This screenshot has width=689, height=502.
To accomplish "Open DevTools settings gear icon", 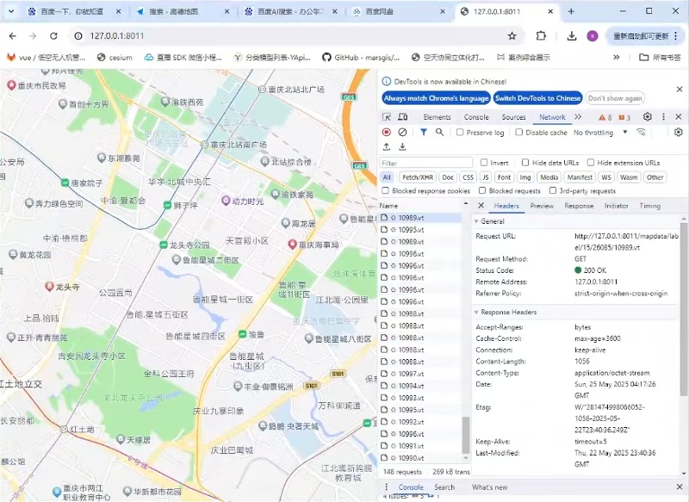I will [x=648, y=117].
